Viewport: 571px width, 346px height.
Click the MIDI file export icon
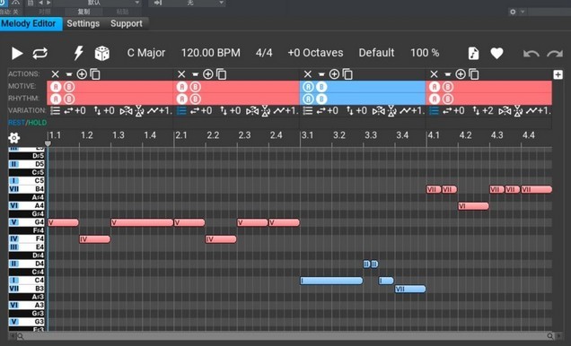click(473, 53)
